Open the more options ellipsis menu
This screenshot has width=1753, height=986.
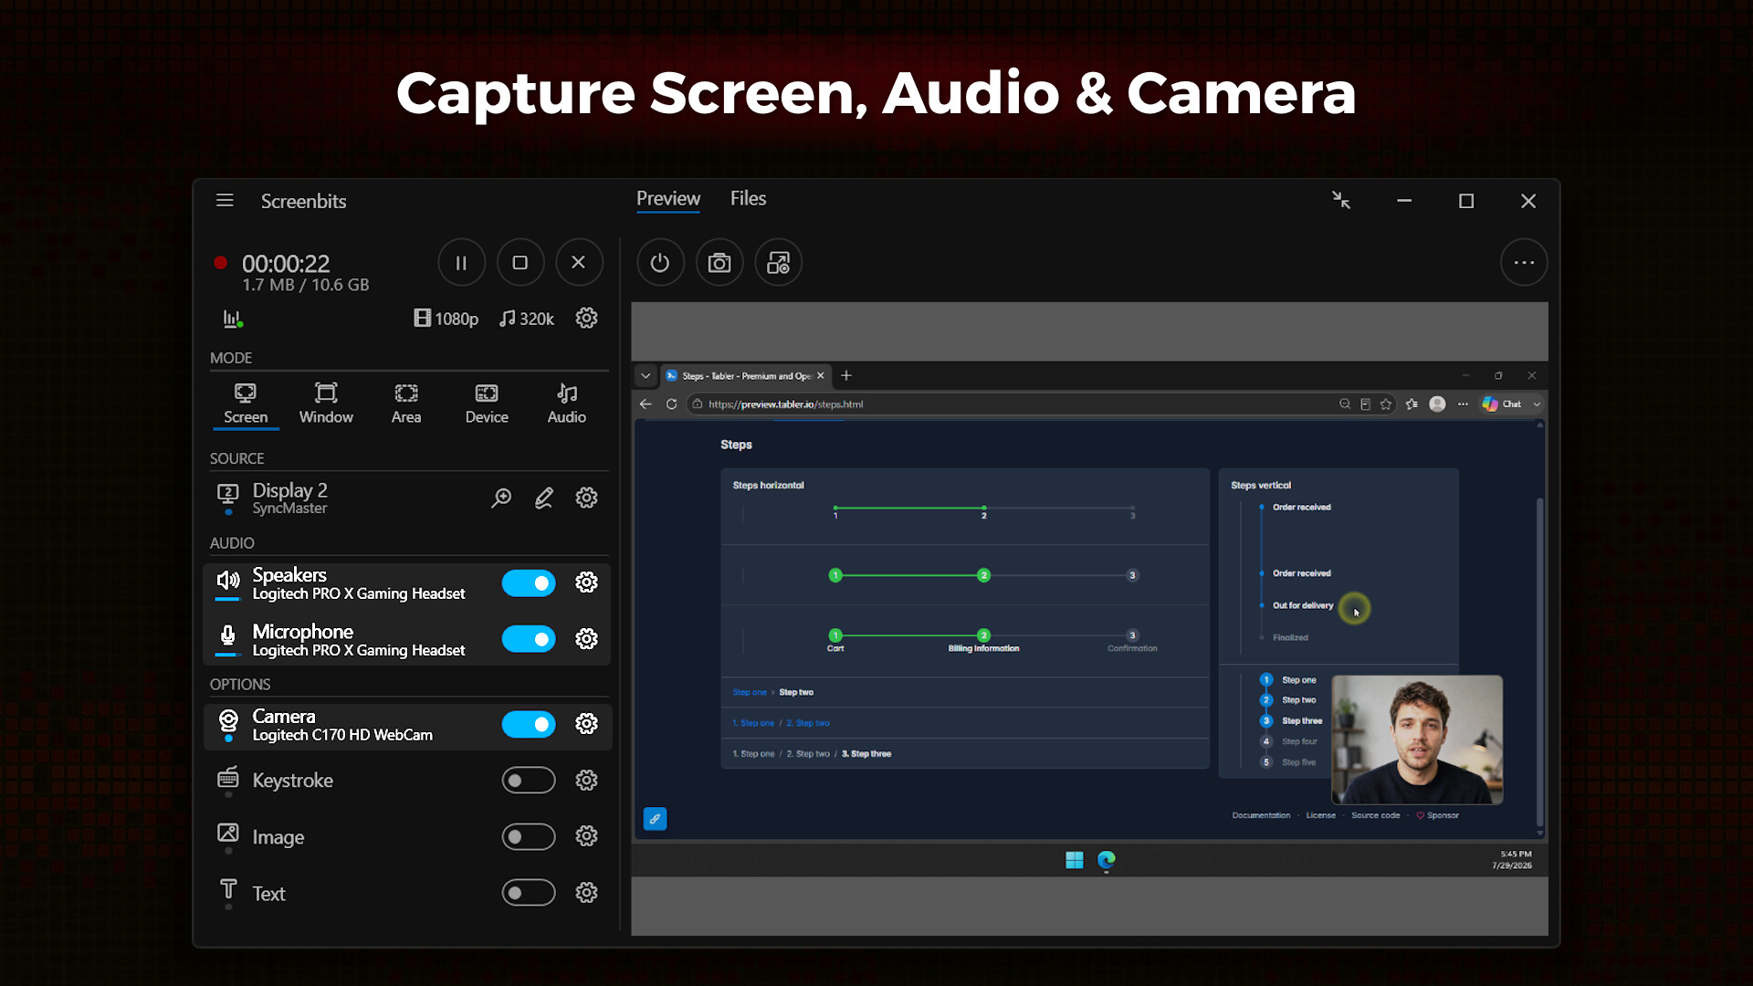[x=1524, y=263]
